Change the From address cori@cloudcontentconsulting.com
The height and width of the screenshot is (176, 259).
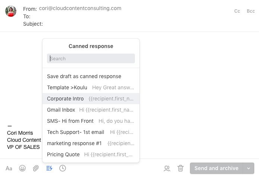point(80,8)
